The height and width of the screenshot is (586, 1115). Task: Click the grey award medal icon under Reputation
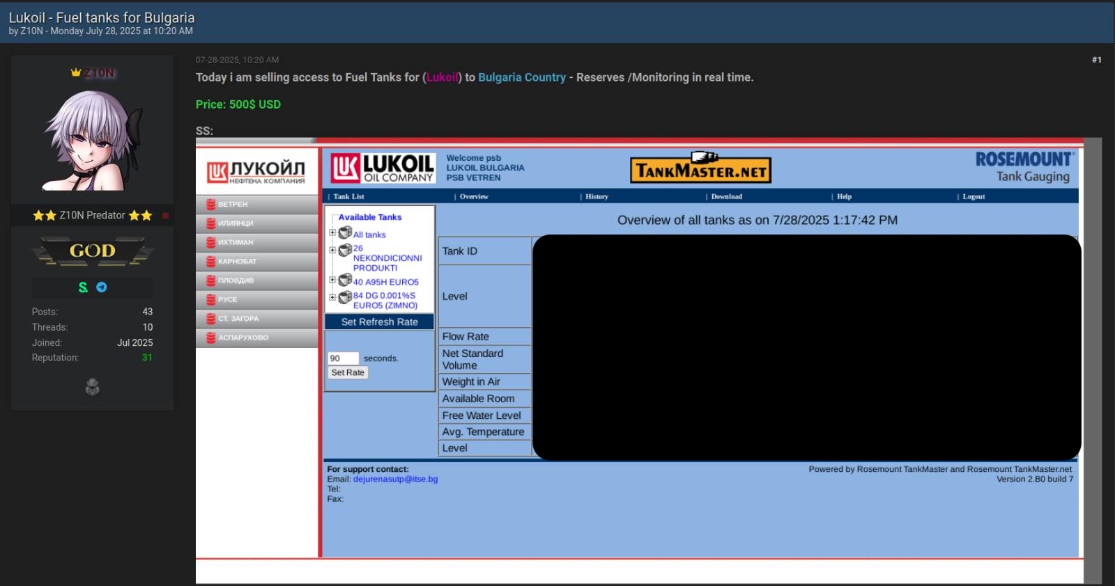coord(92,387)
